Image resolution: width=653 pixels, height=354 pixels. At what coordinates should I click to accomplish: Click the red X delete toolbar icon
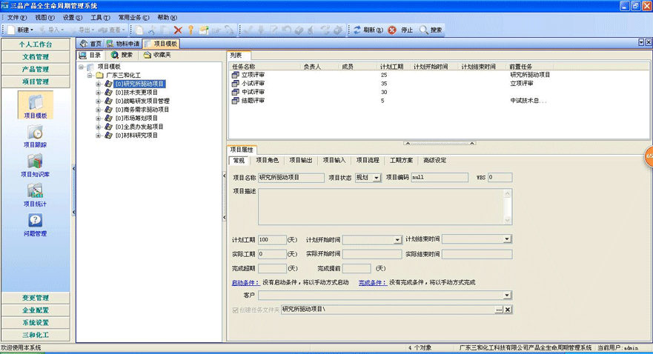178,30
